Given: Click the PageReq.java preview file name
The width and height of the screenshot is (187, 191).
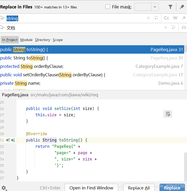Looking at the screenshot, I should [x=15, y=95].
